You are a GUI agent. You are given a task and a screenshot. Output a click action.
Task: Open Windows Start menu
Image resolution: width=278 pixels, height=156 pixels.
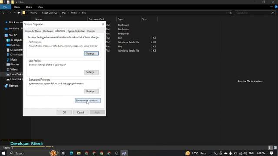[x=3, y=153]
